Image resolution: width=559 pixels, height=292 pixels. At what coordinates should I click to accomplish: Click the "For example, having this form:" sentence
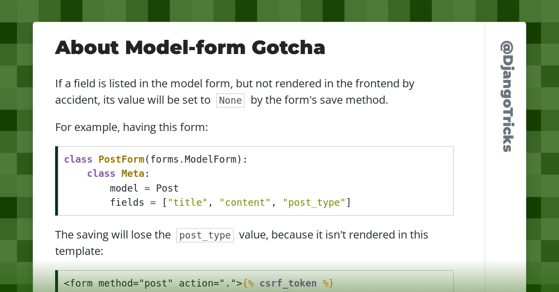coord(132,127)
